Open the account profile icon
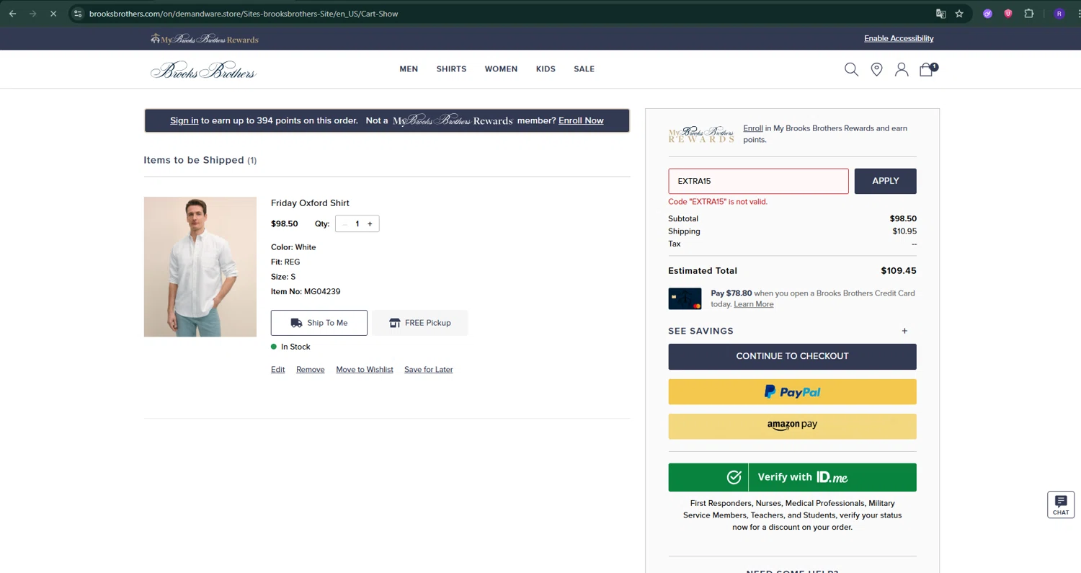 902,69
